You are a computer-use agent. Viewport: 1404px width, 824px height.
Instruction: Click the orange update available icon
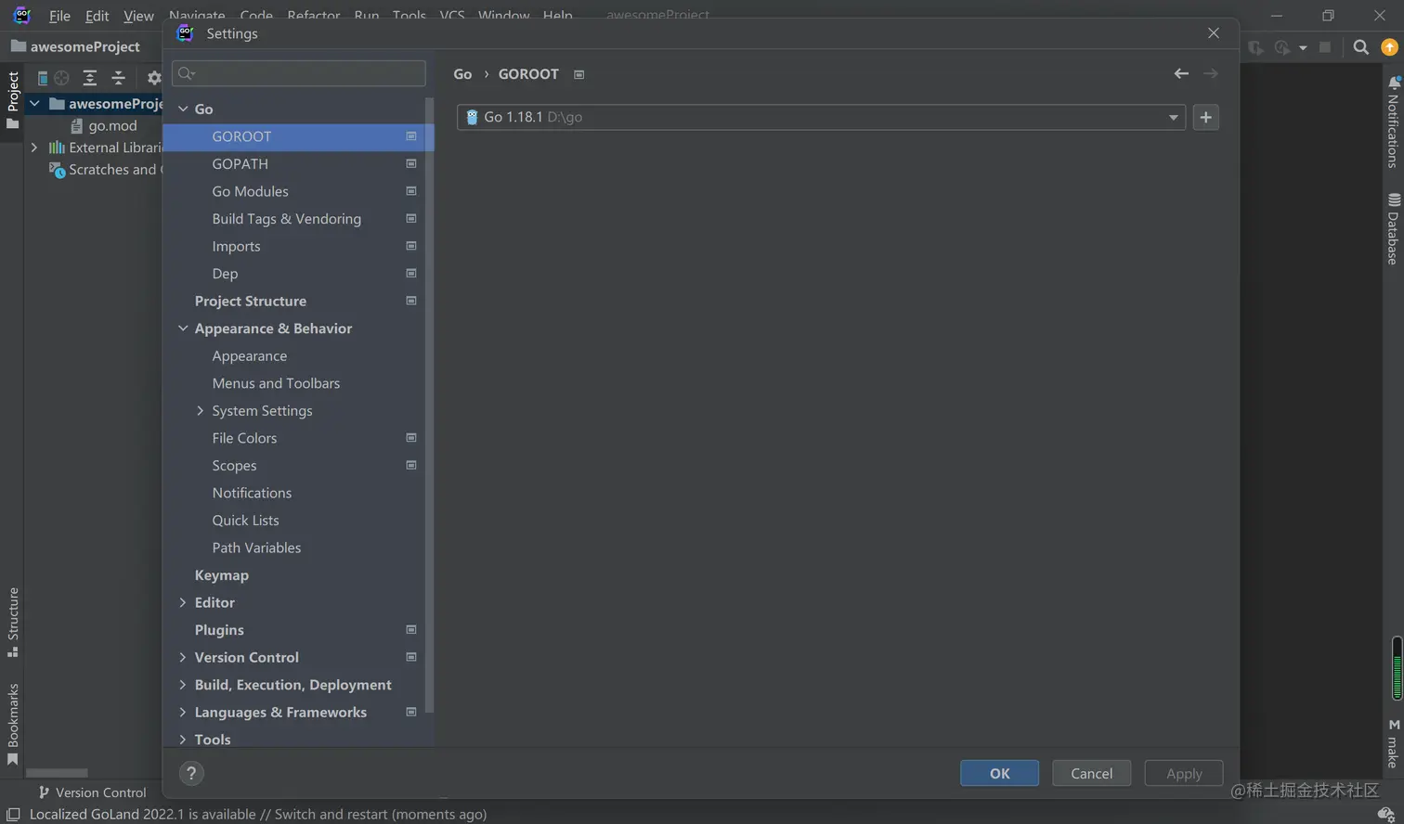[1390, 47]
